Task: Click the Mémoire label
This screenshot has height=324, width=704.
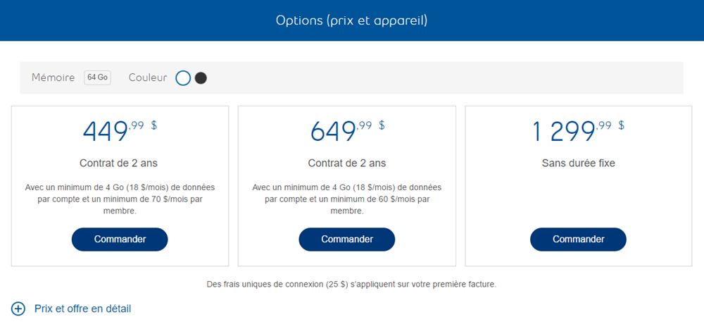Action: 53,77
